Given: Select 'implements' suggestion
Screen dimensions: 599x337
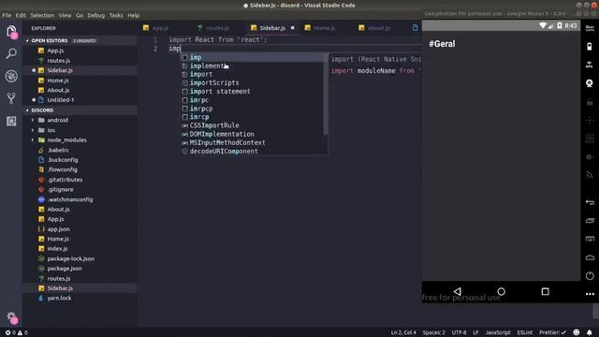Looking at the screenshot, I should click(x=254, y=66).
